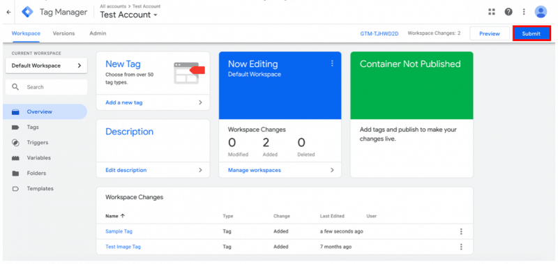Open the header's three-dot options menu

pos(524,12)
